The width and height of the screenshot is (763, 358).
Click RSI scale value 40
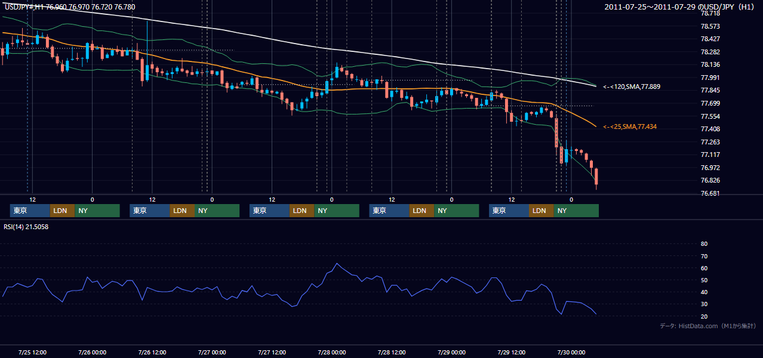tap(704, 292)
